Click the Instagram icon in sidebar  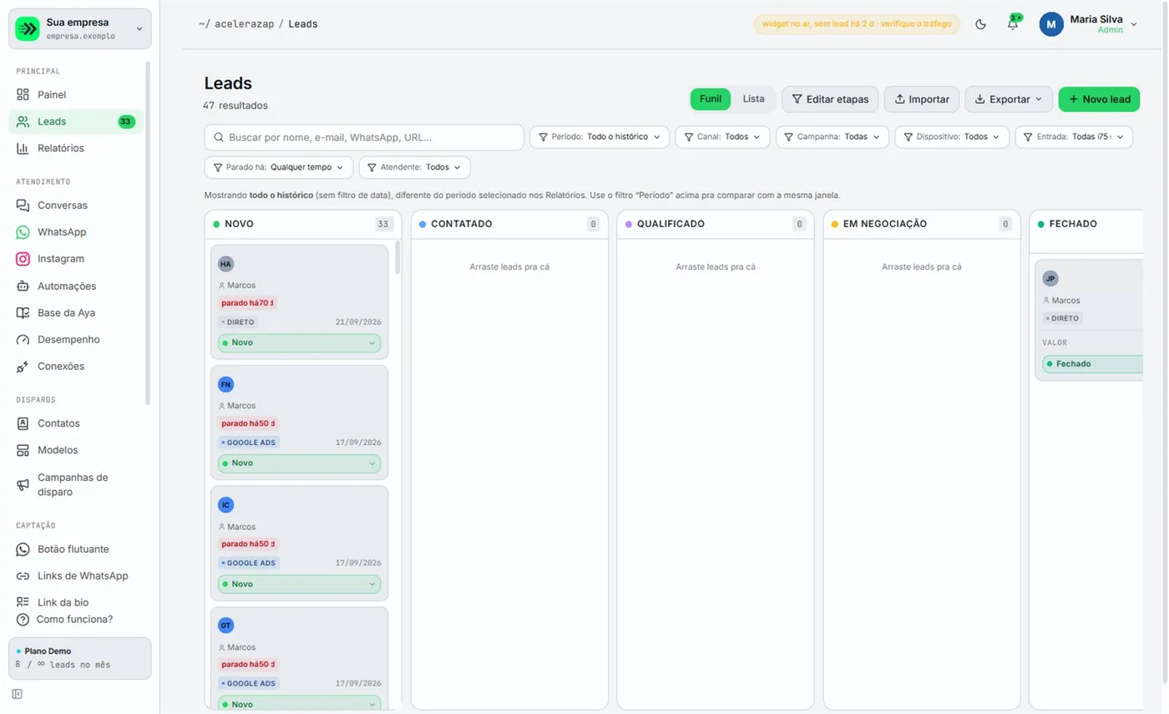click(x=23, y=259)
